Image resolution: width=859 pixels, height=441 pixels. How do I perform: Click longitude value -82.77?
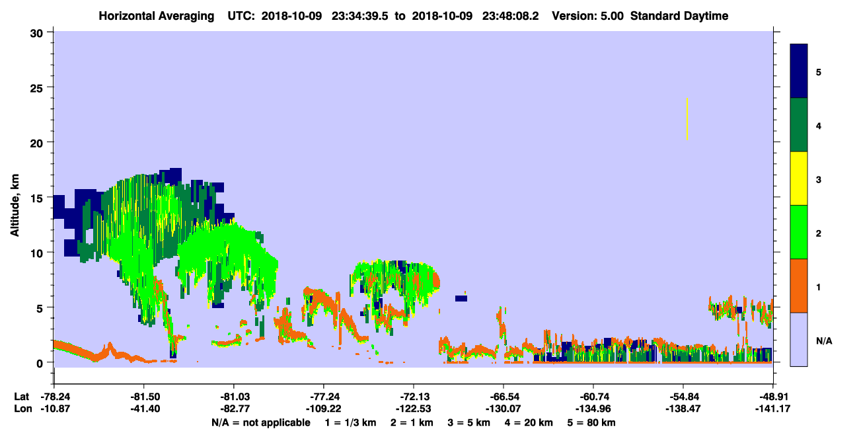tap(233, 409)
